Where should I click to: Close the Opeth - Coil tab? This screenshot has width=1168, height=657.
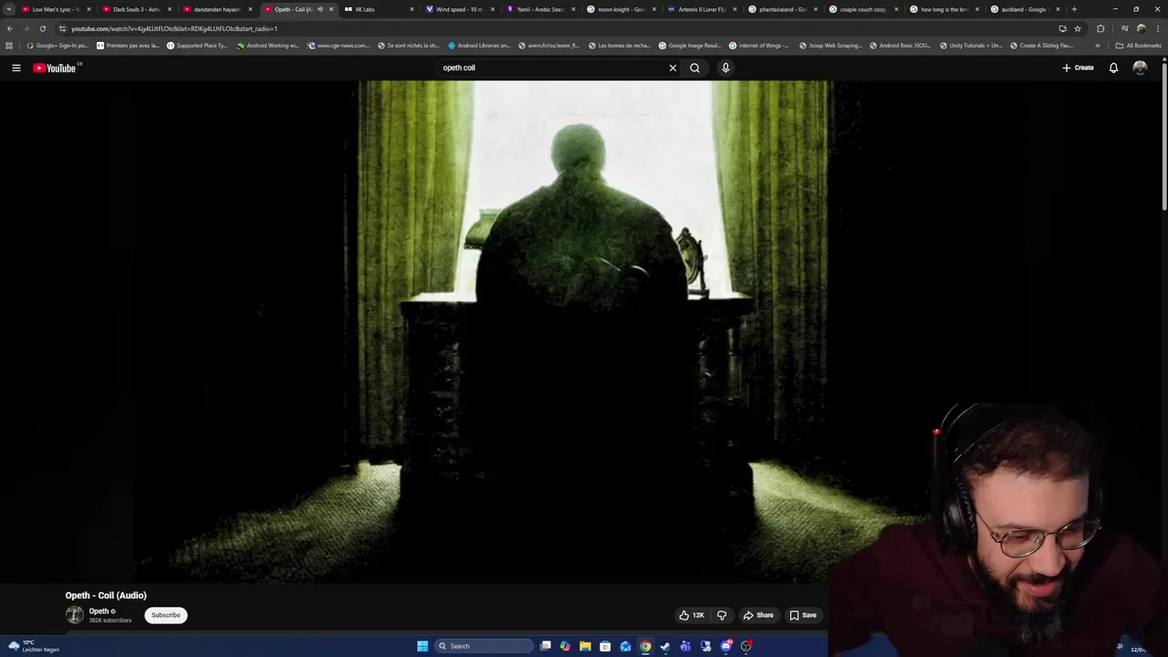(331, 9)
